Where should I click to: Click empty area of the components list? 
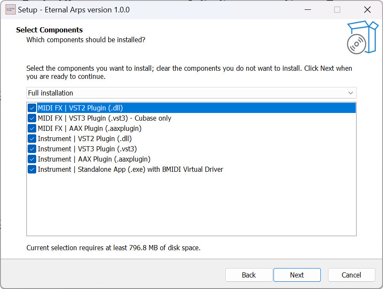pos(191,205)
